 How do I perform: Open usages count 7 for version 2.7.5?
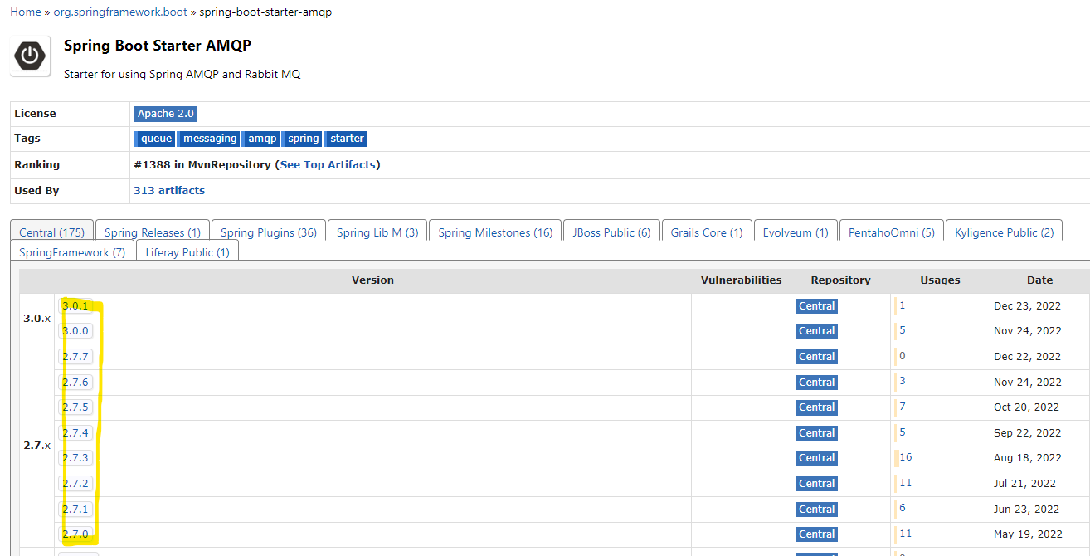[x=903, y=407]
